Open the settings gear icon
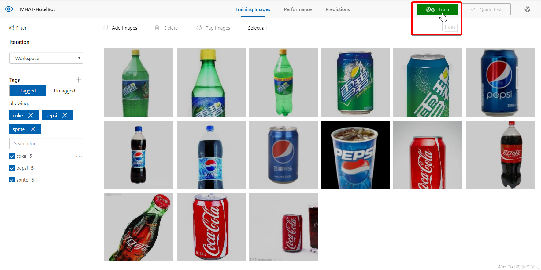The width and height of the screenshot is (541, 270). [x=528, y=9]
